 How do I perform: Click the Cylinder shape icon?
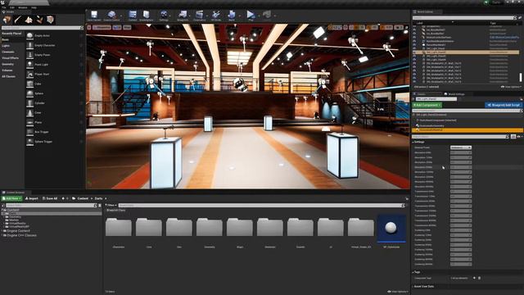pos(29,103)
